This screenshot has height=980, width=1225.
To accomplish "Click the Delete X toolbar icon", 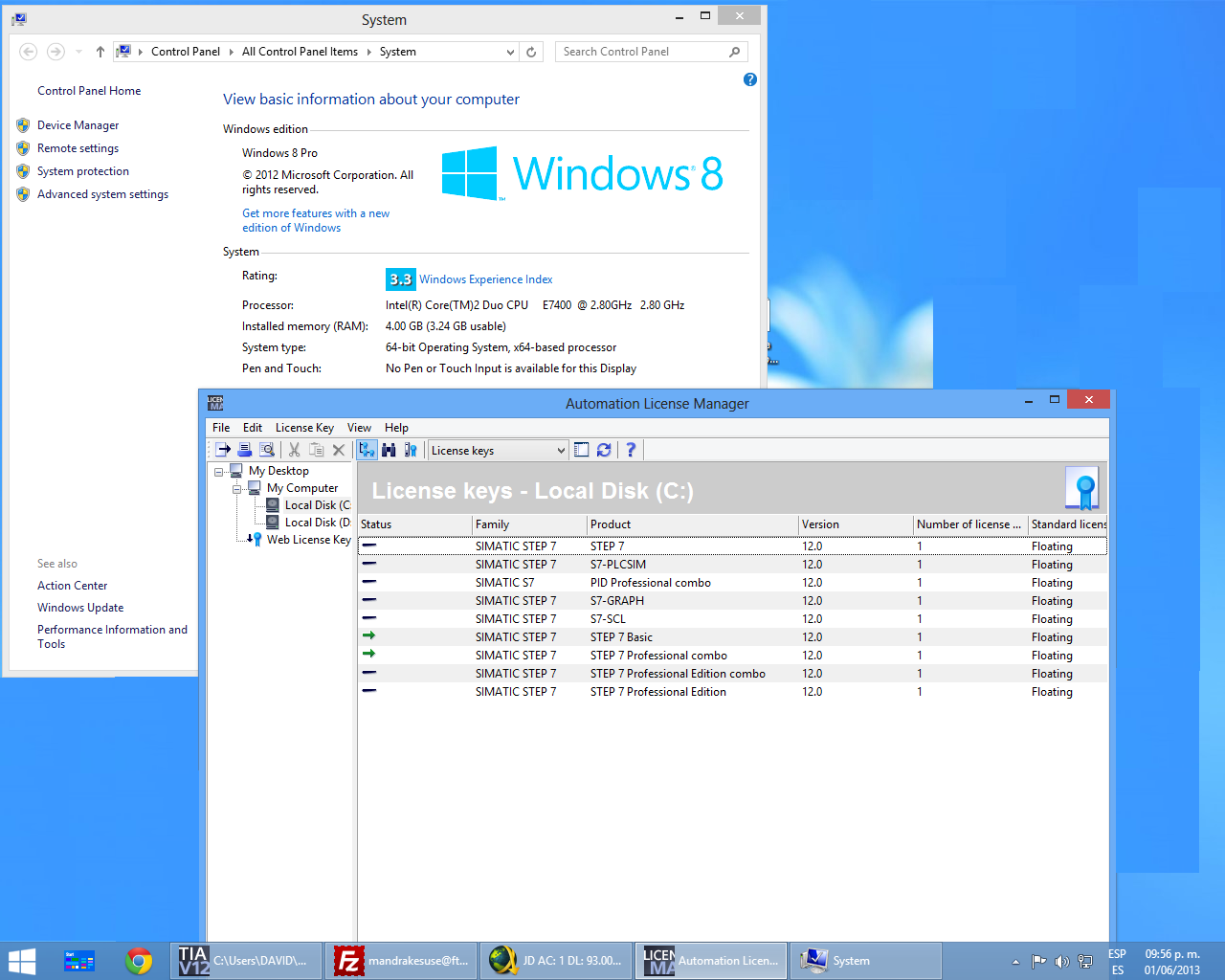I will pos(339,450).
